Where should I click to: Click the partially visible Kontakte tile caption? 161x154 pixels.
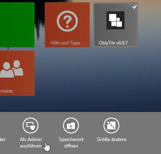click(6, 91)
